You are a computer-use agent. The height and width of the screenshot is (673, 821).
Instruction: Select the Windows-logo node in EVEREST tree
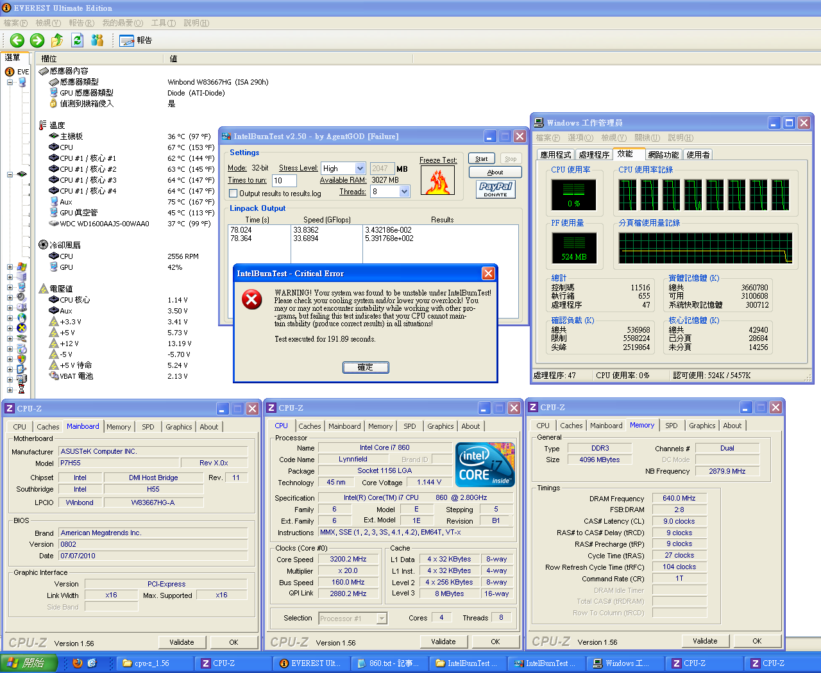pyautogui.click(x=22, y=267)
